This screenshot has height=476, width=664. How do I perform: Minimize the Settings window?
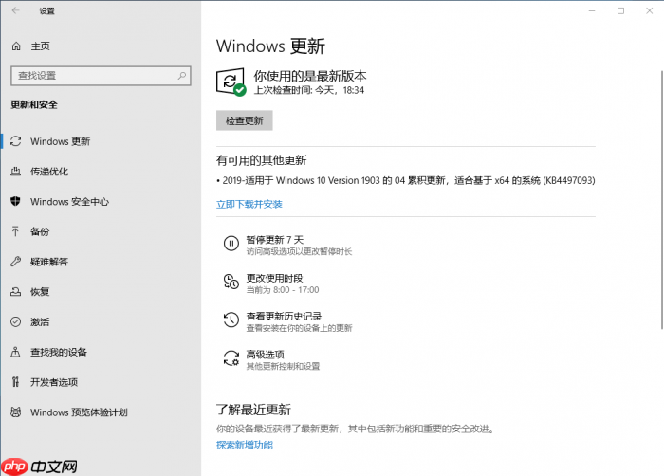point(592,10)
